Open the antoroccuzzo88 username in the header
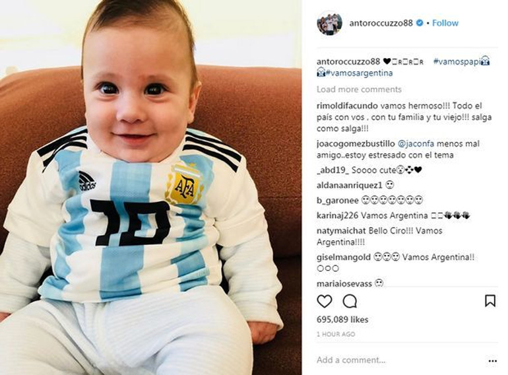 pyautogui.click(x=381, y=23)
